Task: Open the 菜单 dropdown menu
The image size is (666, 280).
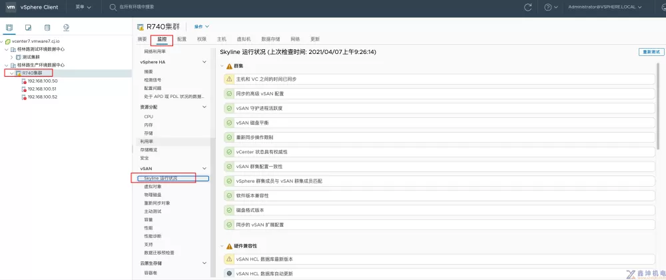Action: (x=83, y=7)
